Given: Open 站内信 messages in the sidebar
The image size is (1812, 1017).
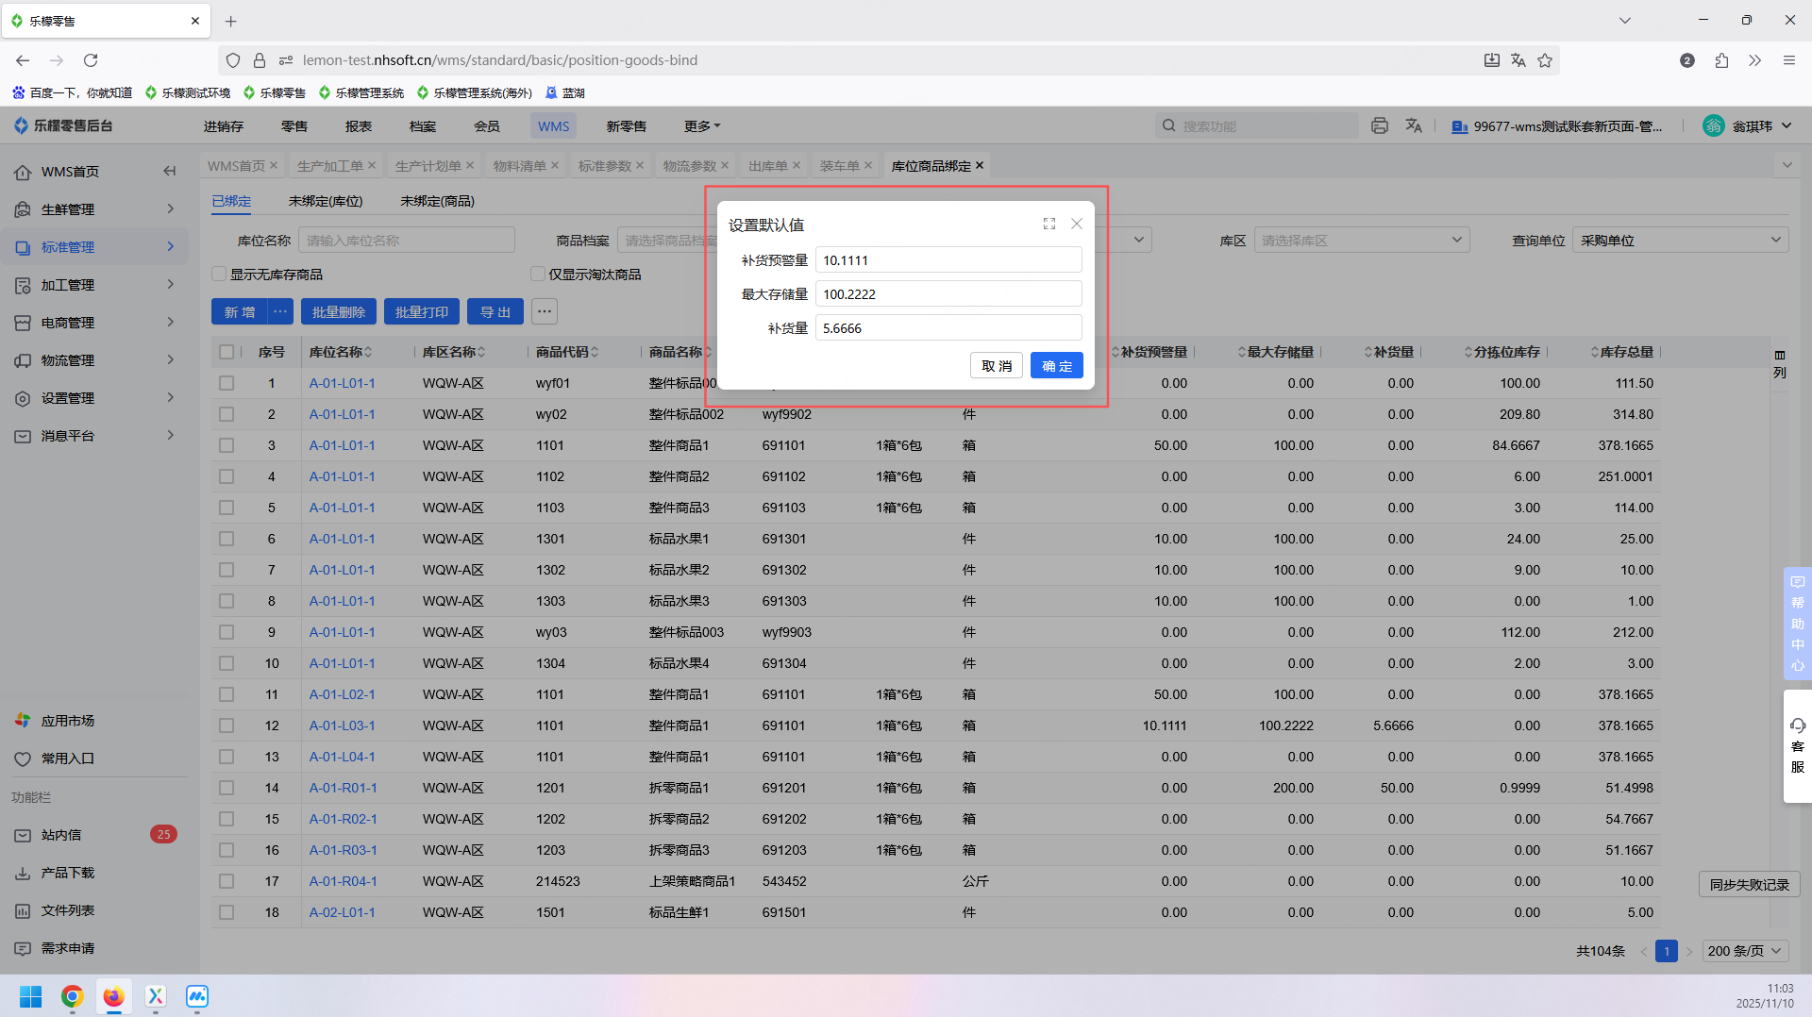Looking at the screenshot, I should [61, 835].
